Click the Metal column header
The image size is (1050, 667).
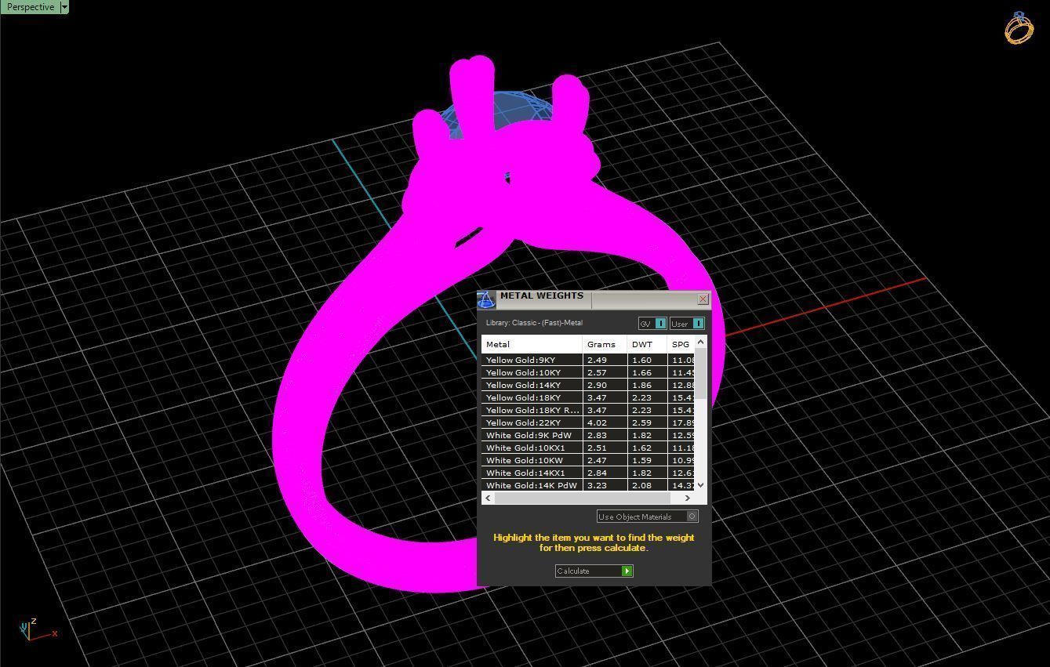[x=532, y=344]
